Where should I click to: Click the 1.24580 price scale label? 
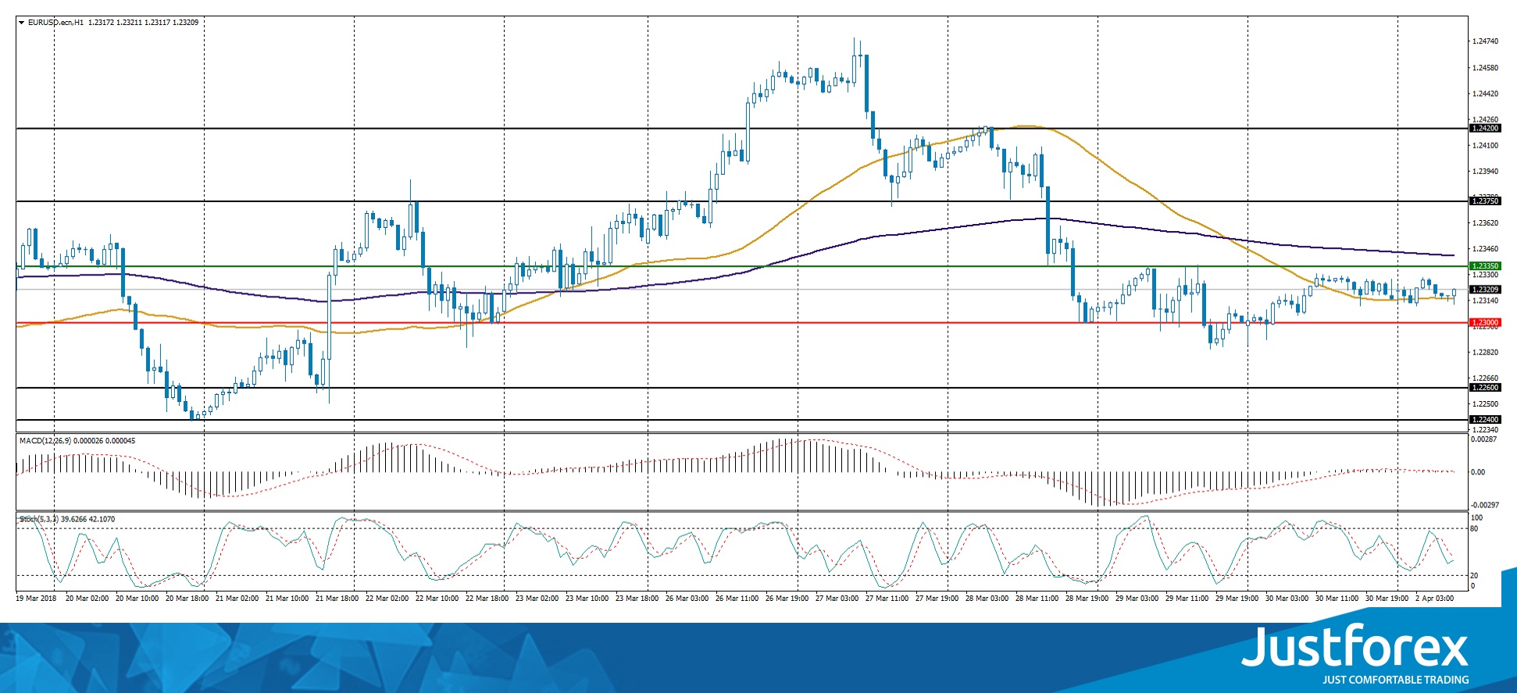[1485, 68]
